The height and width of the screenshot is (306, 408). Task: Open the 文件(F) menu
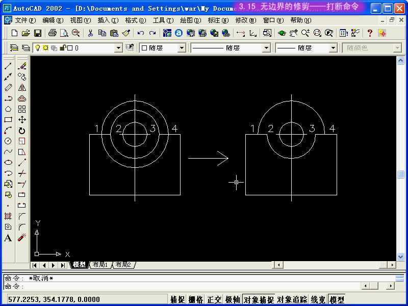[x=25, y=20]
